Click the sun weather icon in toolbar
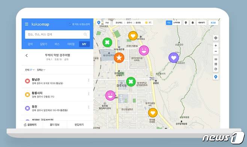The image size is (247, 147). click(146, 22)
